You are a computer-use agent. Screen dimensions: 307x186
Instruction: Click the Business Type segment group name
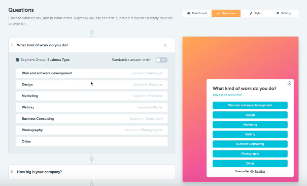(58, 60)
